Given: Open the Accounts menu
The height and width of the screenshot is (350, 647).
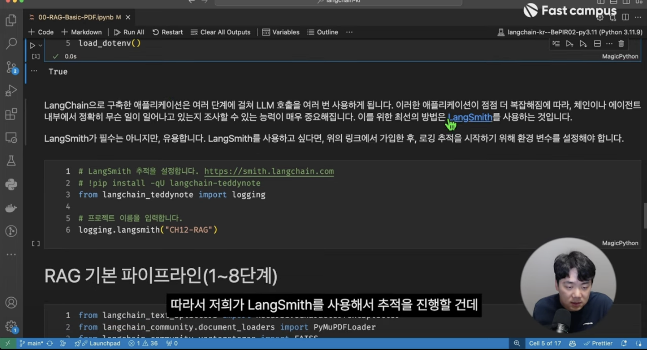Looking at the screenshot, I should 11,303.
